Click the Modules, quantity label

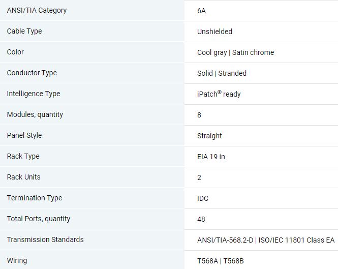click(35, 114)
